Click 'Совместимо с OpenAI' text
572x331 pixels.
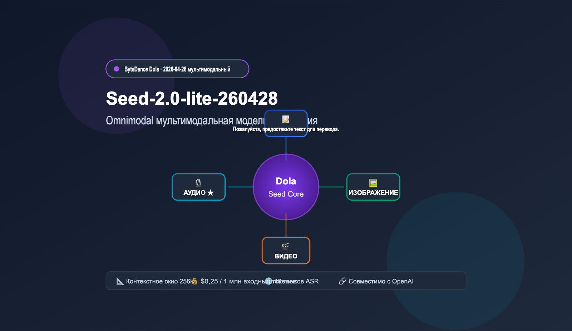(381, 281)
